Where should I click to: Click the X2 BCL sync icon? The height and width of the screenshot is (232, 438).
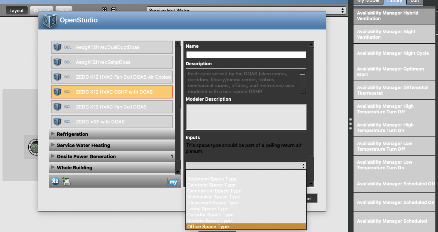click(x=55, y=182)
